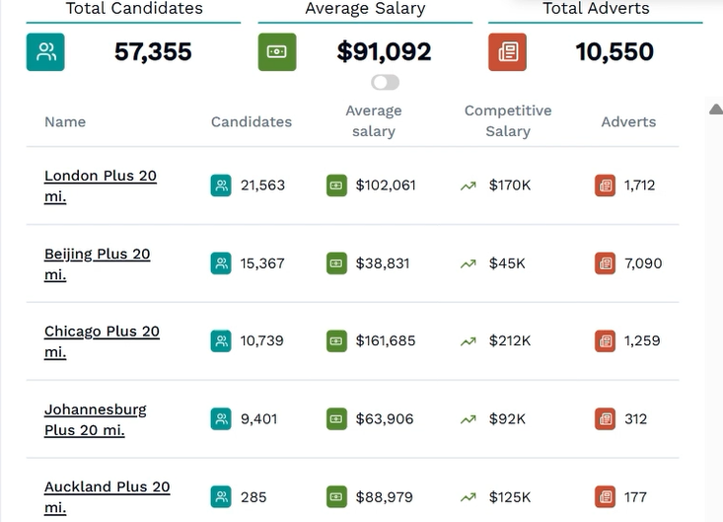The width and height of the screenshot is (723, 522).
Task: Toggle the switch under Average Salary
Action: tap(385, 83)
